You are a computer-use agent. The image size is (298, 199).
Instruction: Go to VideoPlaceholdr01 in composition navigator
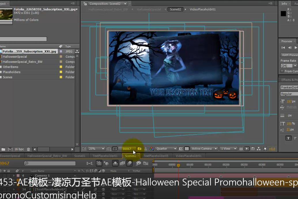click(203, 9)
